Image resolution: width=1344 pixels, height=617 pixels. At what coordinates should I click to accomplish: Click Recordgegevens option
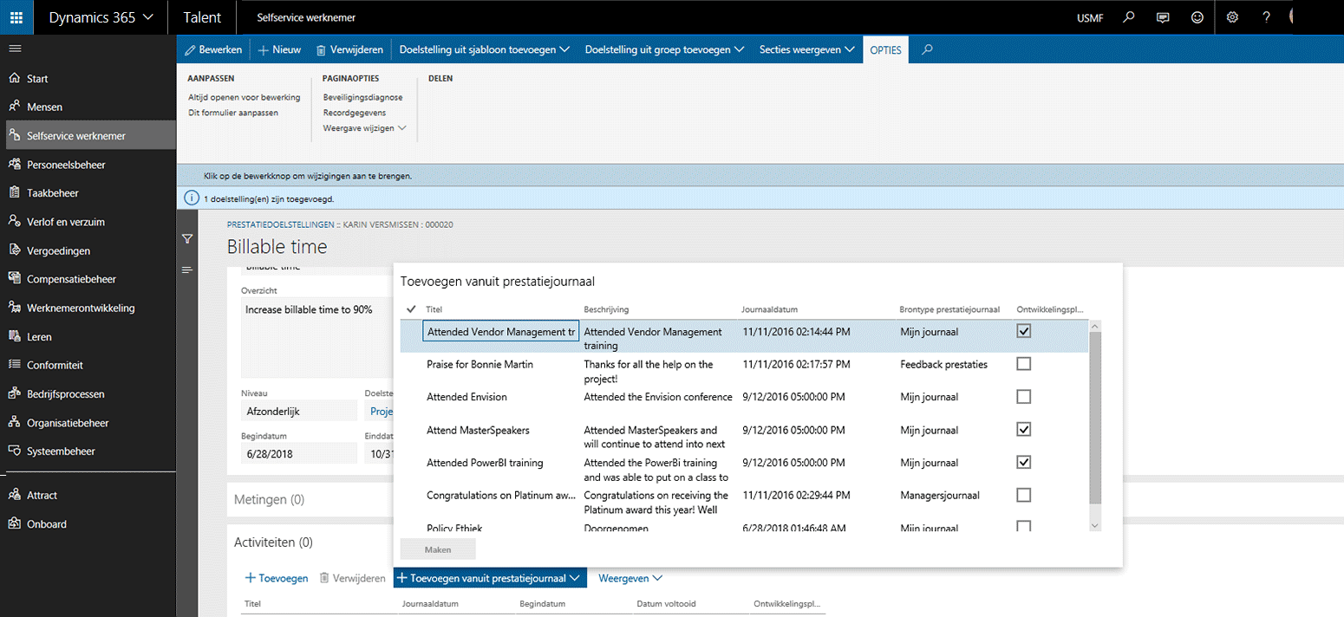click(x=355, y=113)
